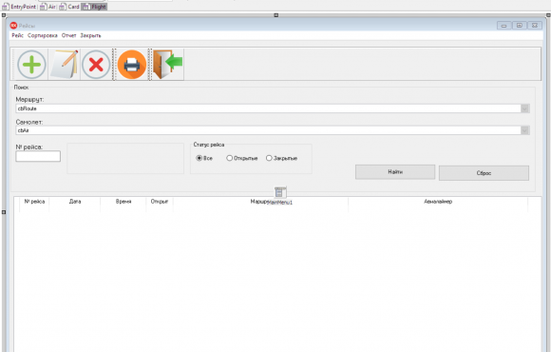Click the notepad pencil edit icon
Screen dimensions: 551x352
tap(65, 65)
